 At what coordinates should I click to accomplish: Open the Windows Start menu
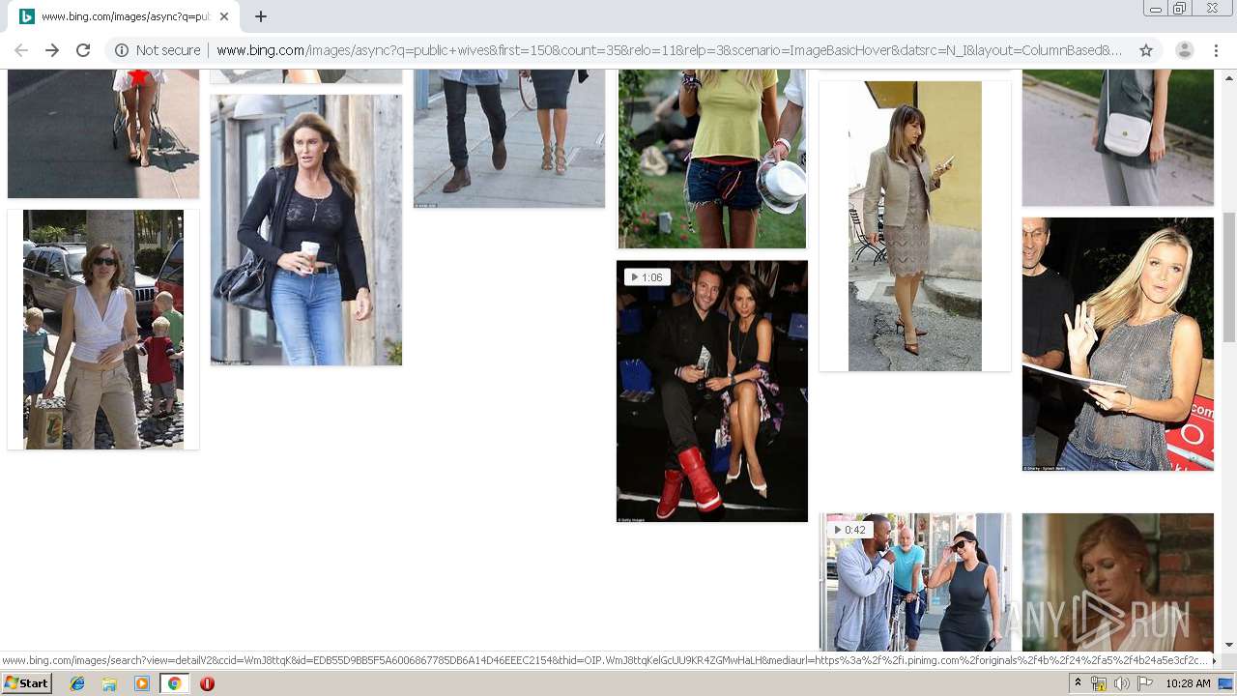point(27,683)
